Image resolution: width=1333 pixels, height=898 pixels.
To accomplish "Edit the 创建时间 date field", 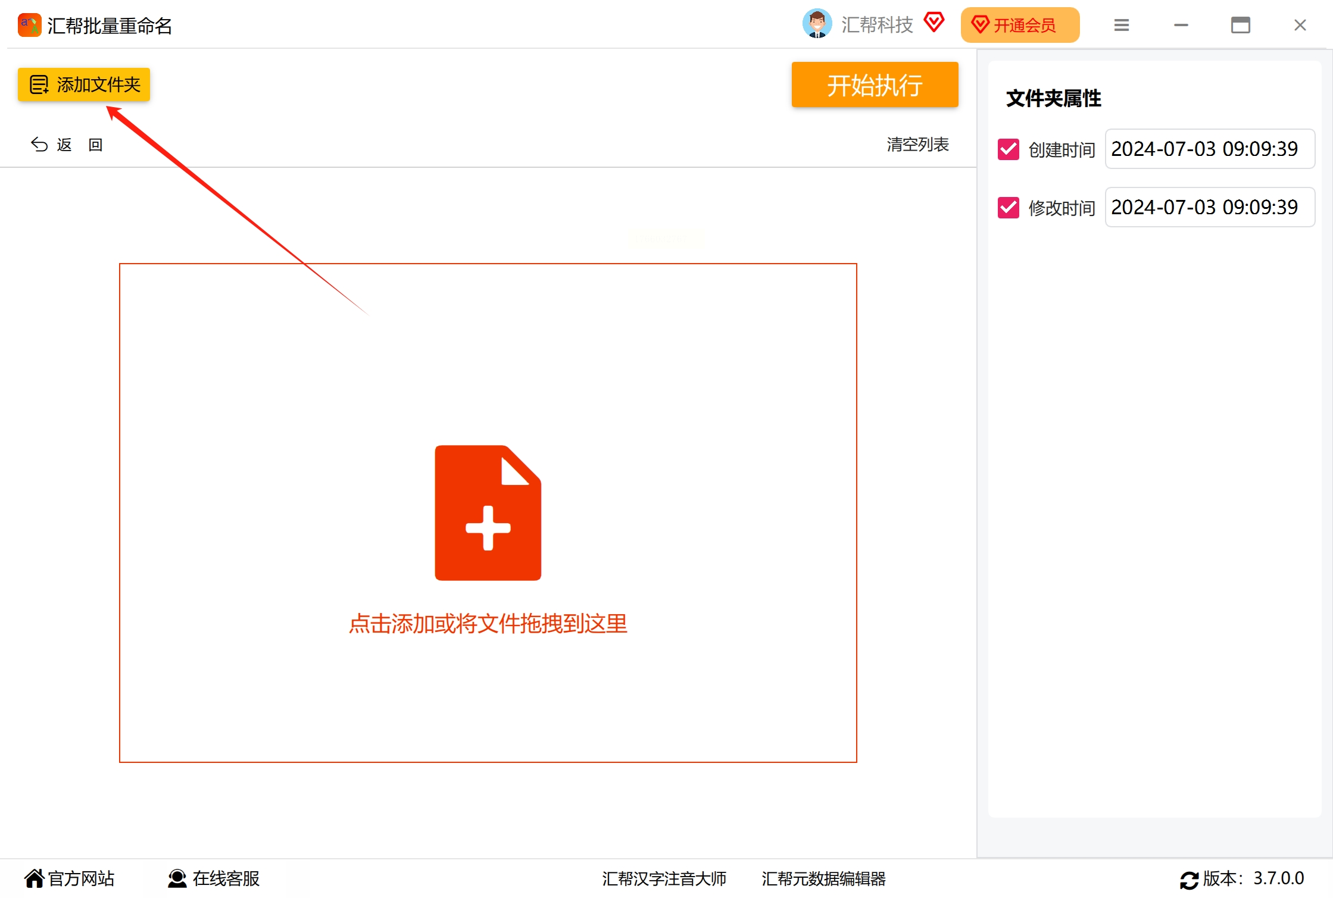I will pos(1209,149).
